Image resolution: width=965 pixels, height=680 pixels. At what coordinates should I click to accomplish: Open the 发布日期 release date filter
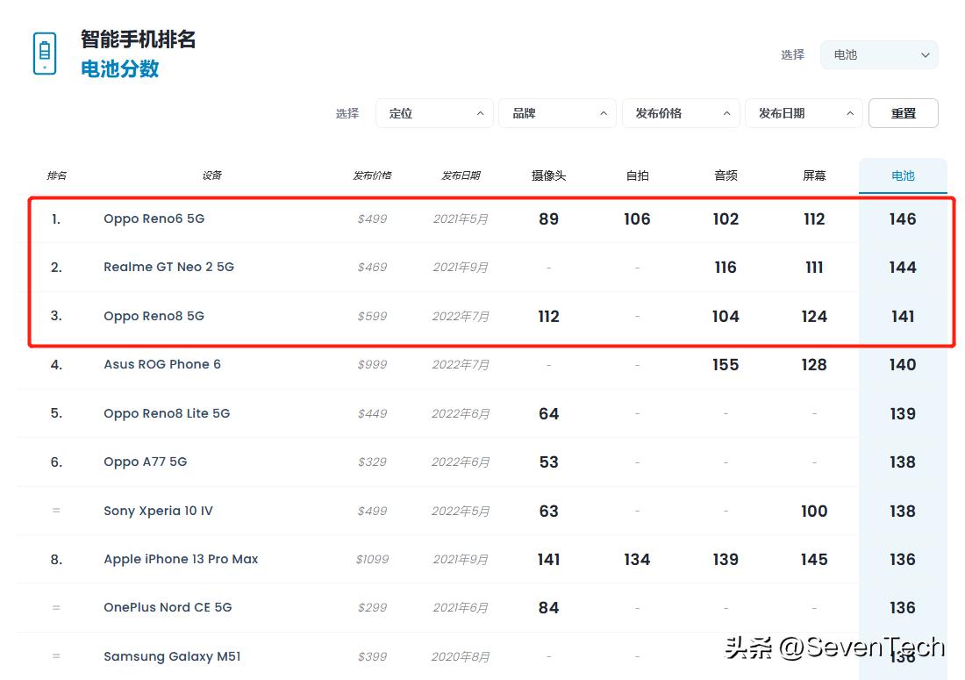pos(803,112)
